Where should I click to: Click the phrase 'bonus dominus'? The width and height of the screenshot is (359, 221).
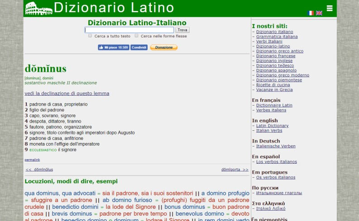[185, 207]
